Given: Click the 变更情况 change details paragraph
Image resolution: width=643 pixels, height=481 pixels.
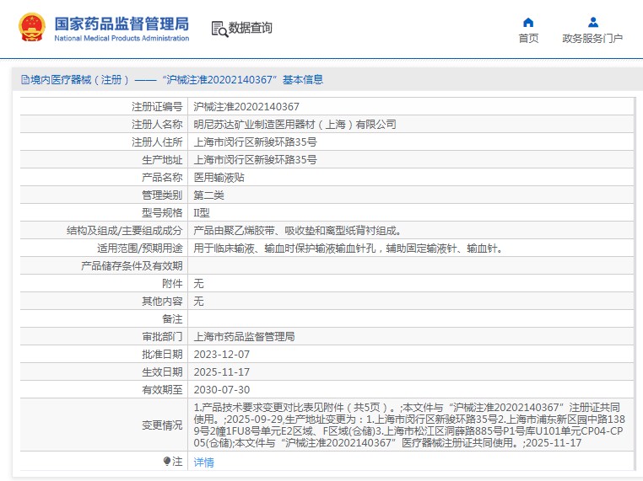Looking at the screenshot, I should 409,425.
